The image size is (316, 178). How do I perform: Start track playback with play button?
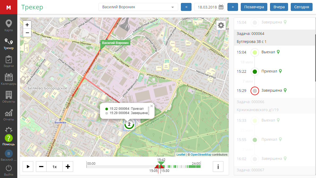[28, 167]
